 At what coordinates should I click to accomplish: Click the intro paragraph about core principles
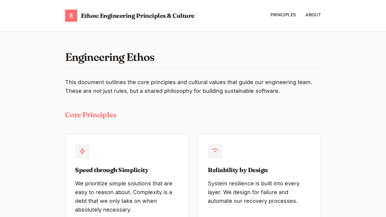point(188,86)
